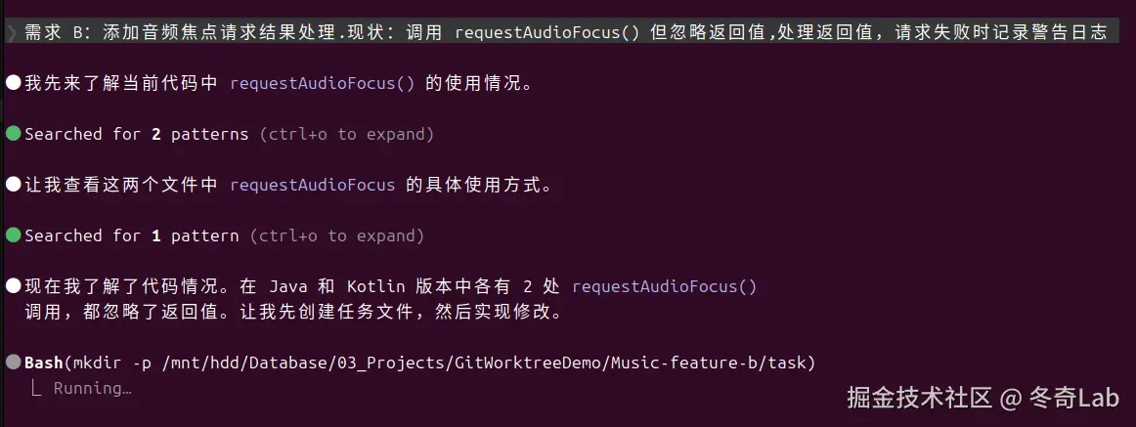Click the white bullet before 现在我了解了代码情况
The image size is (1136, 427).
pos(14,286)
